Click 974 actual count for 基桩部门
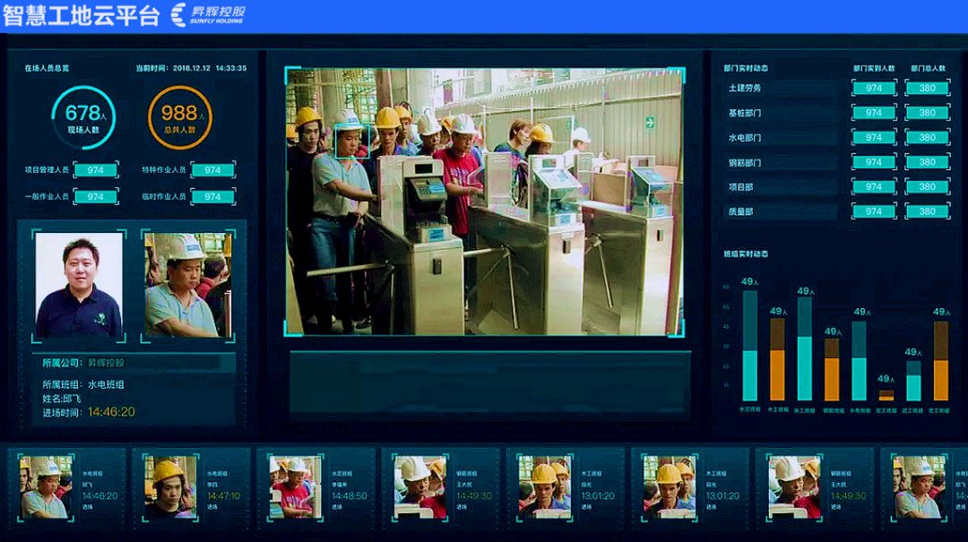968x542 pixels. point(873,113)
